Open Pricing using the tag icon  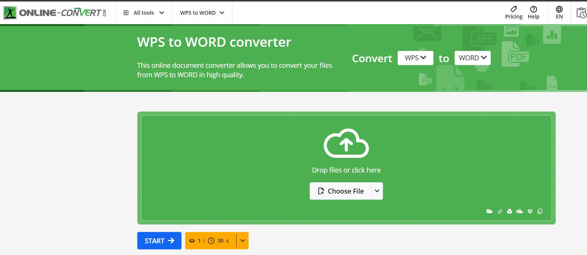click(x=513, y=12)
